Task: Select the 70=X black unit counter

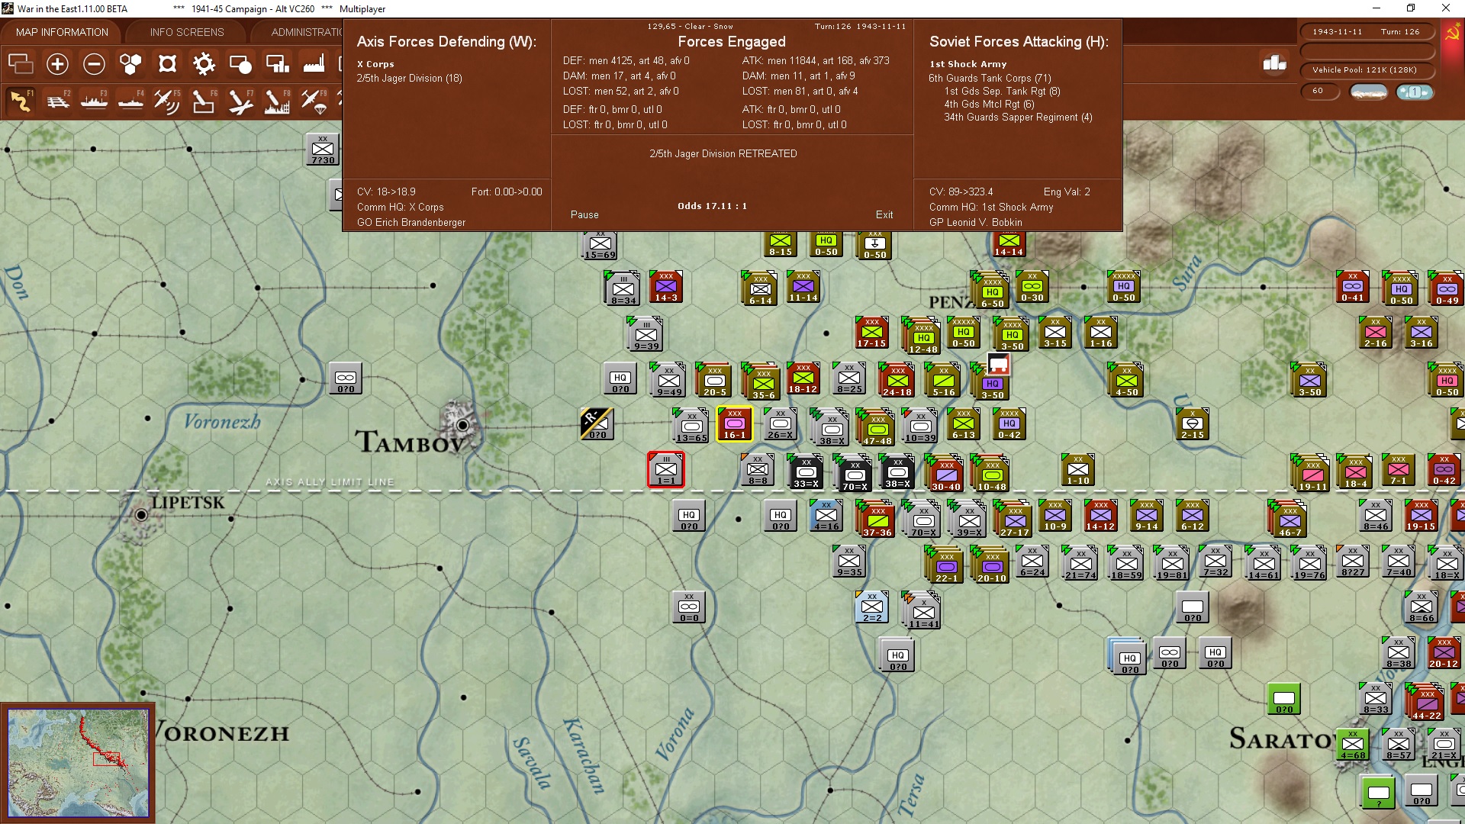Action: (x=854, y=474)
